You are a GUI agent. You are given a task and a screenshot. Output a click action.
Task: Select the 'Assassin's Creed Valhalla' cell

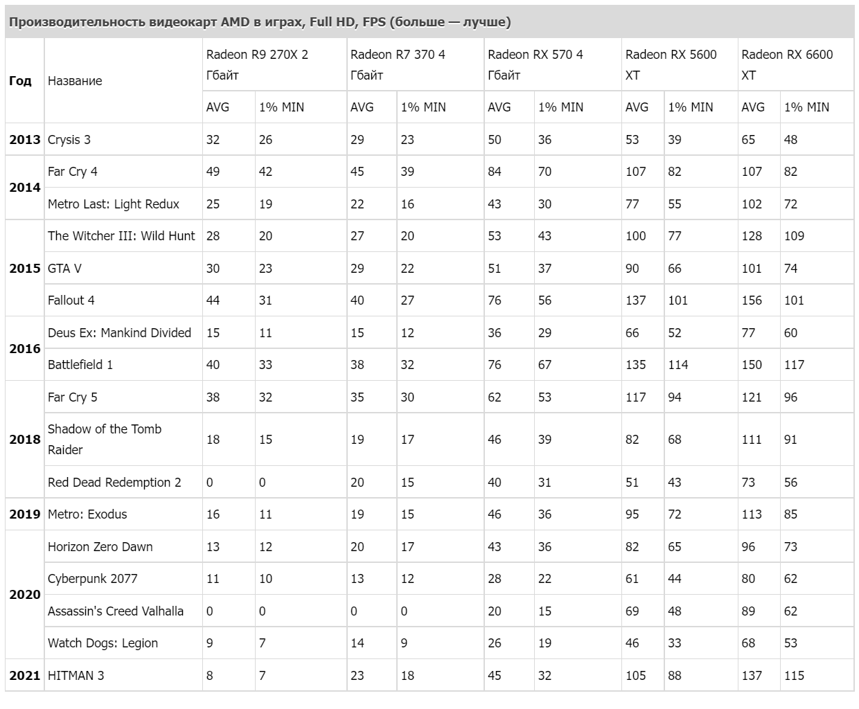coord(116,611)
